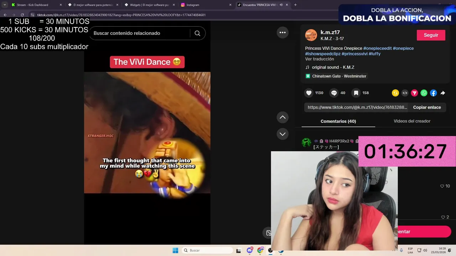The height and width of the screenshot is (256, 456).
Task: Click the magnifier icon in TikTok search
Action: click(x=197, y=33)
